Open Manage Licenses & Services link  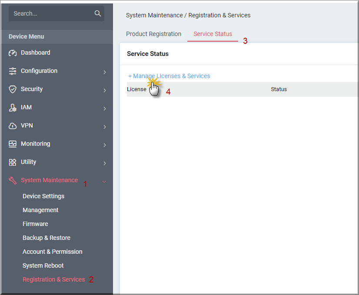click(x=171, y=76)
